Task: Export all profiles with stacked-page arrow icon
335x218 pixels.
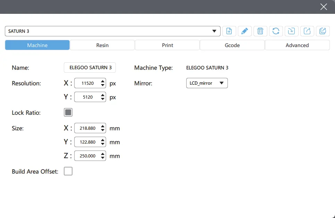Action: [x=323, y=31]
